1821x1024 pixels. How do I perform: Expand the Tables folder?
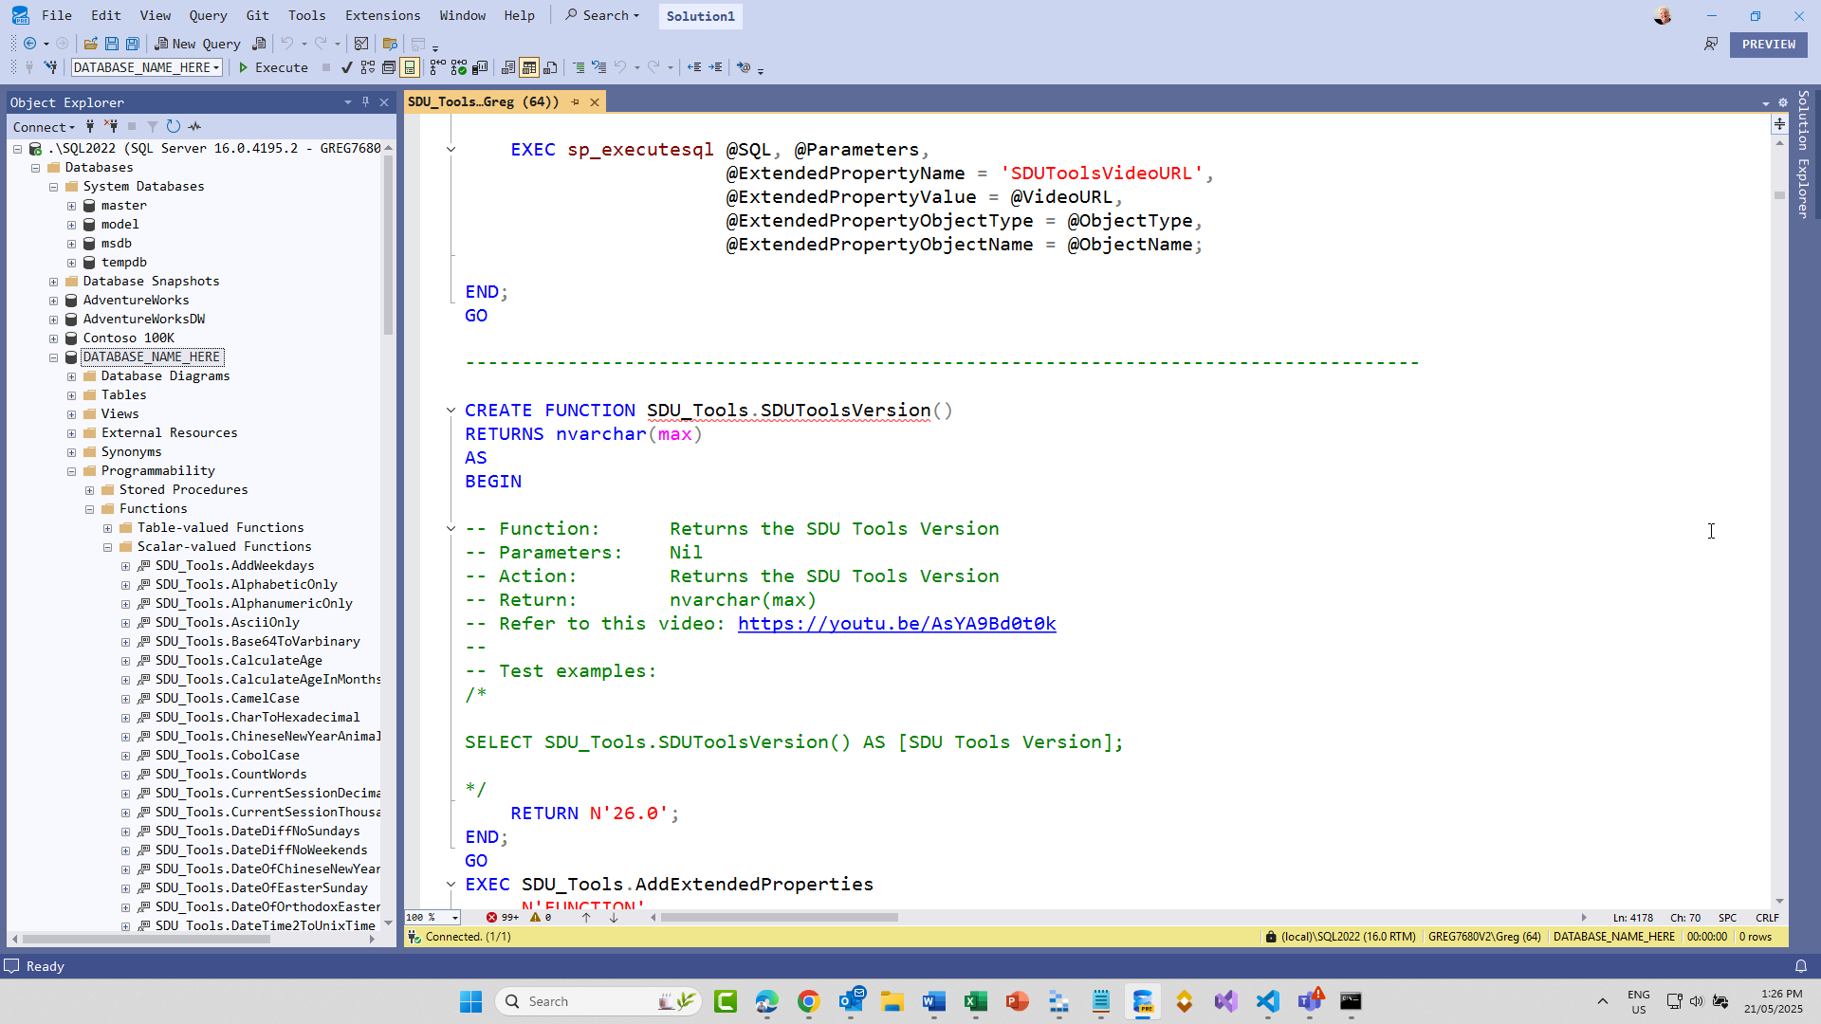tap(72, 395)
